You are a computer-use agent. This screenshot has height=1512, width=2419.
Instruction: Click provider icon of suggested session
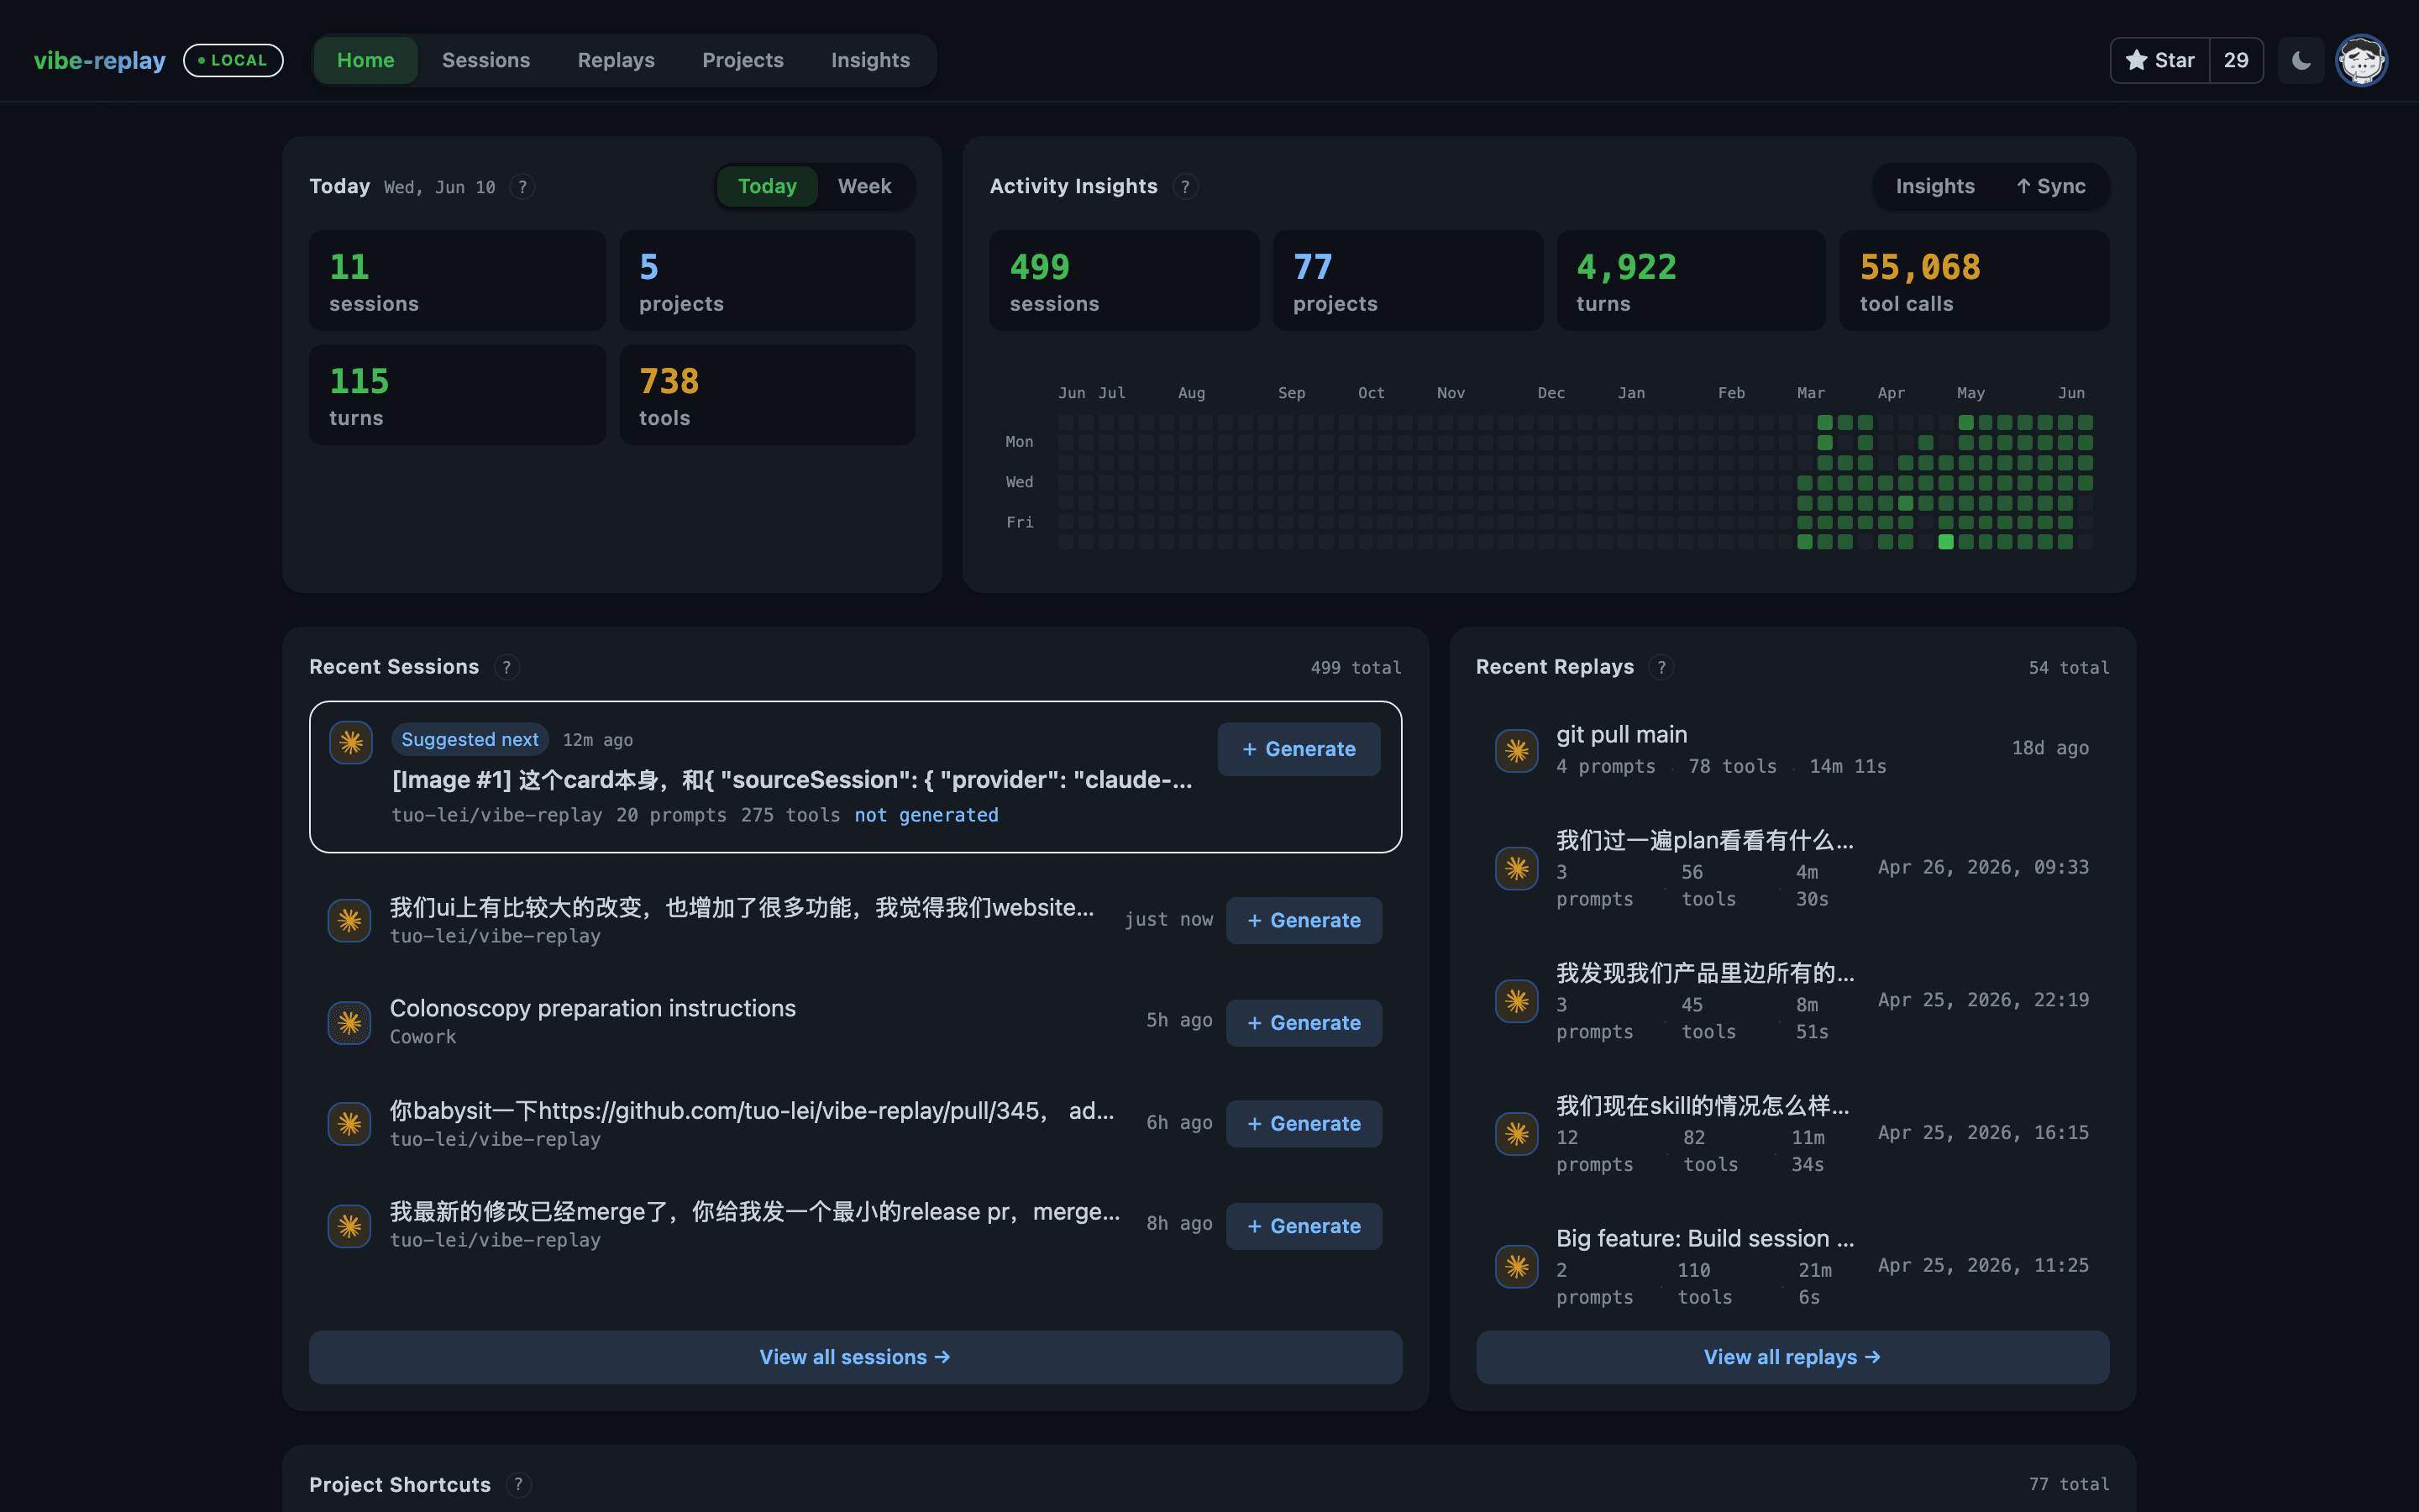coord(351,742)
